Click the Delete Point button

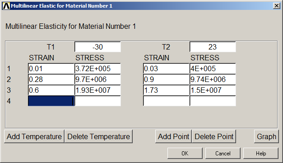pos(214,136)
